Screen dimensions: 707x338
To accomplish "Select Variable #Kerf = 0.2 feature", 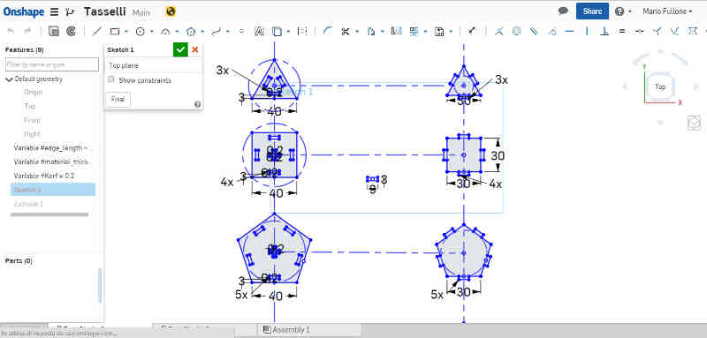I will click(x=44, y=176).
